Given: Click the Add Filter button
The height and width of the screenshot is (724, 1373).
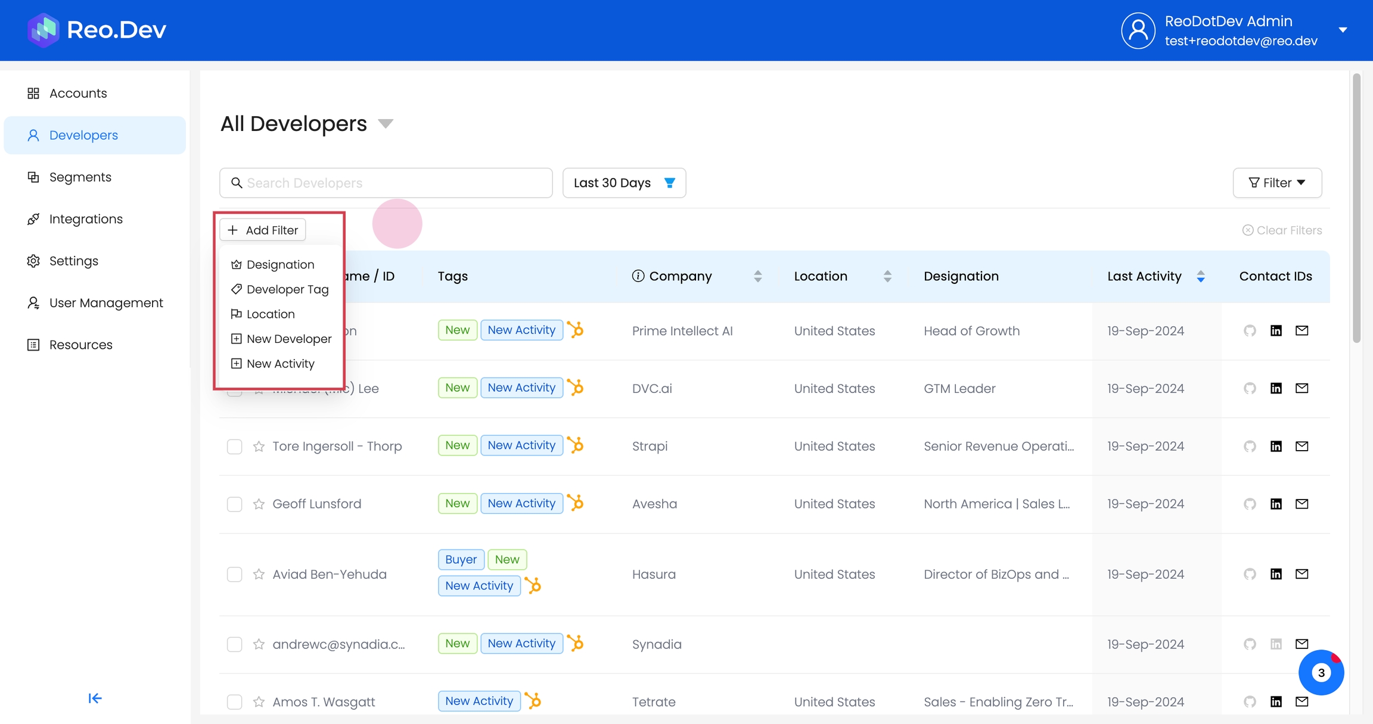Looking at the screenshot, I should (263, 230).
